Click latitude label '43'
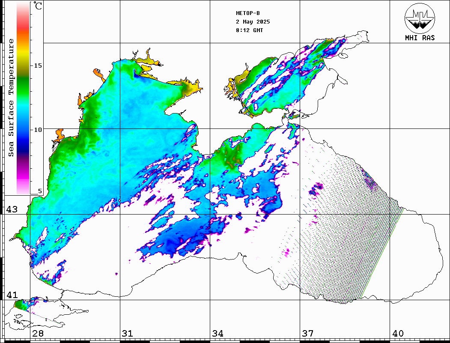 [12, 209]
